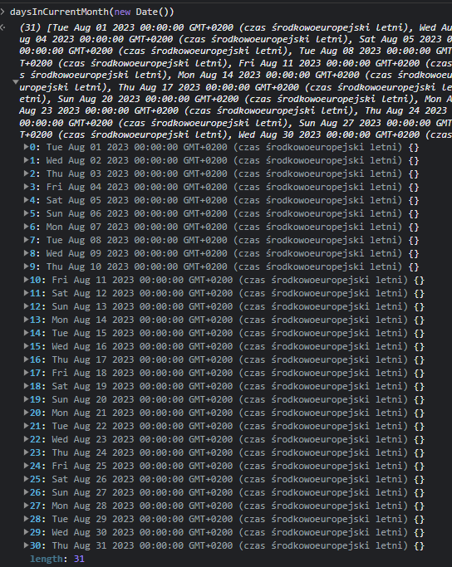
Task: Expand array entry 14: Tue Aug 15
Action: 26,333
